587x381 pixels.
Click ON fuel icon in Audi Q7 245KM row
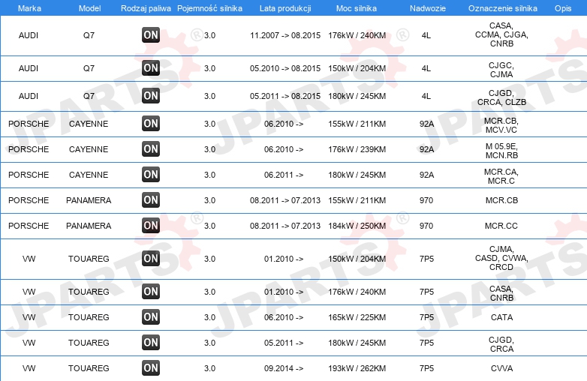point(151,96)
